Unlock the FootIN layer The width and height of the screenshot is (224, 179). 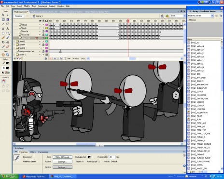(43, 31)
